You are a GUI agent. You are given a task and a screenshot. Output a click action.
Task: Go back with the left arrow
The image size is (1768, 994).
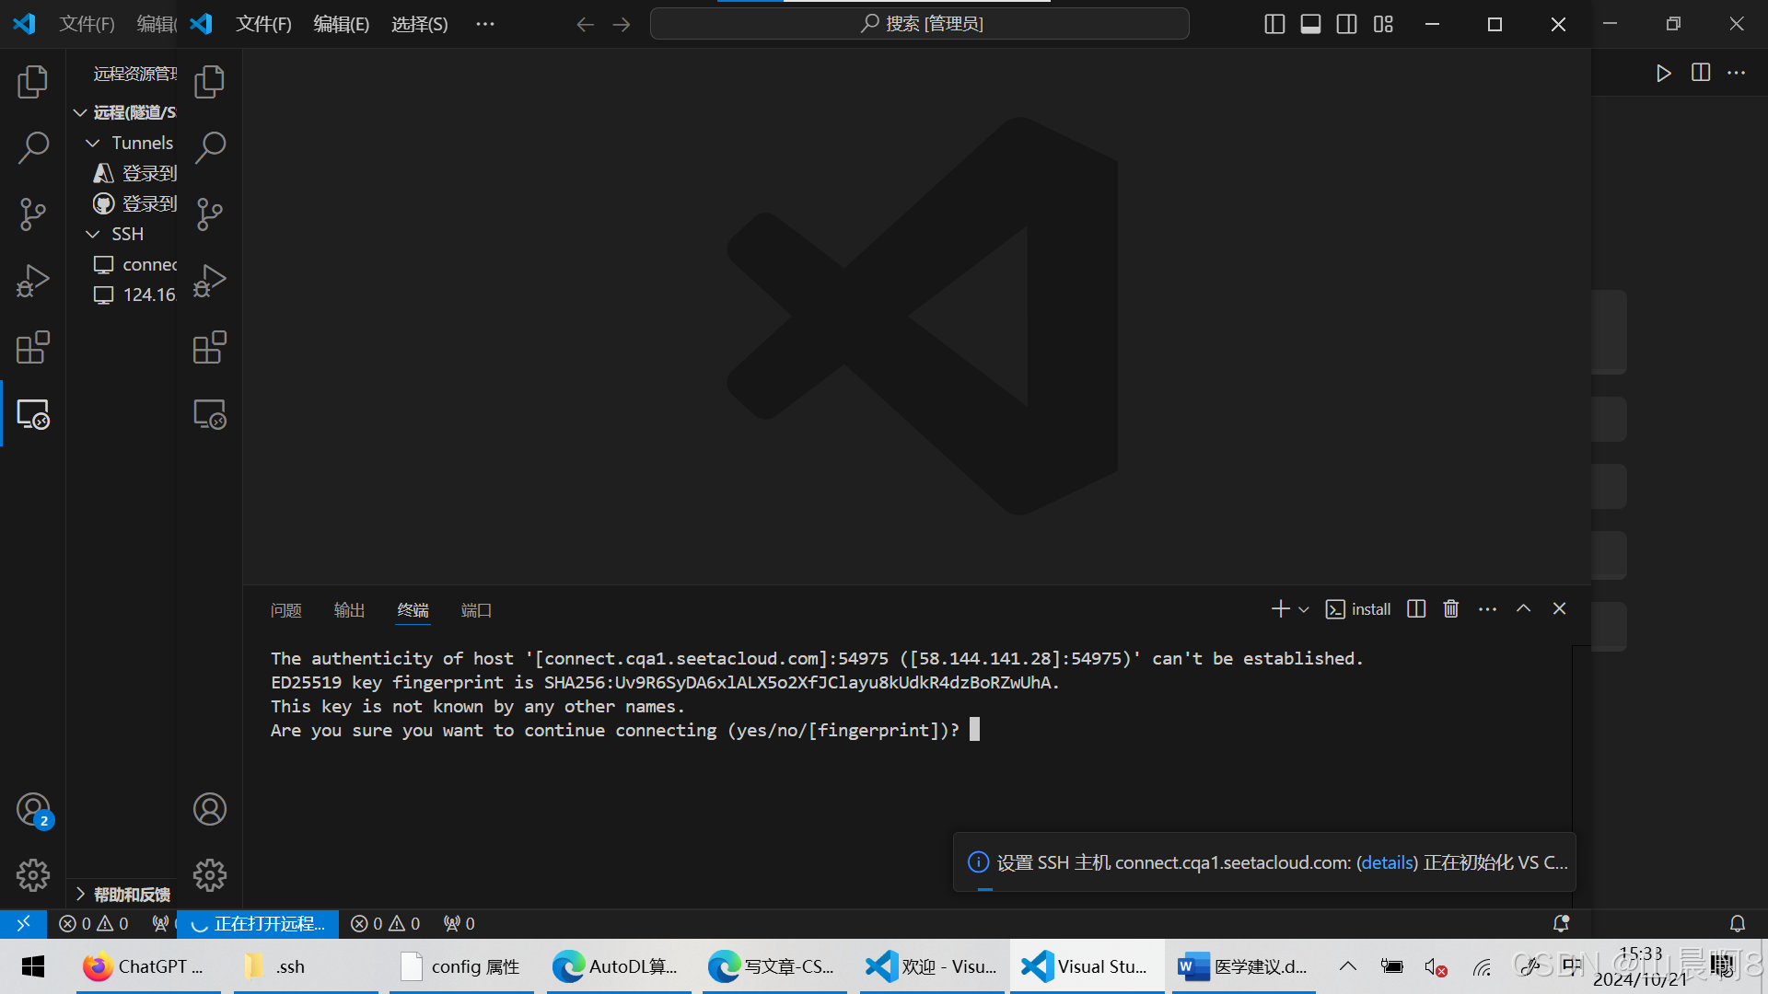click(x=585, y=24)
